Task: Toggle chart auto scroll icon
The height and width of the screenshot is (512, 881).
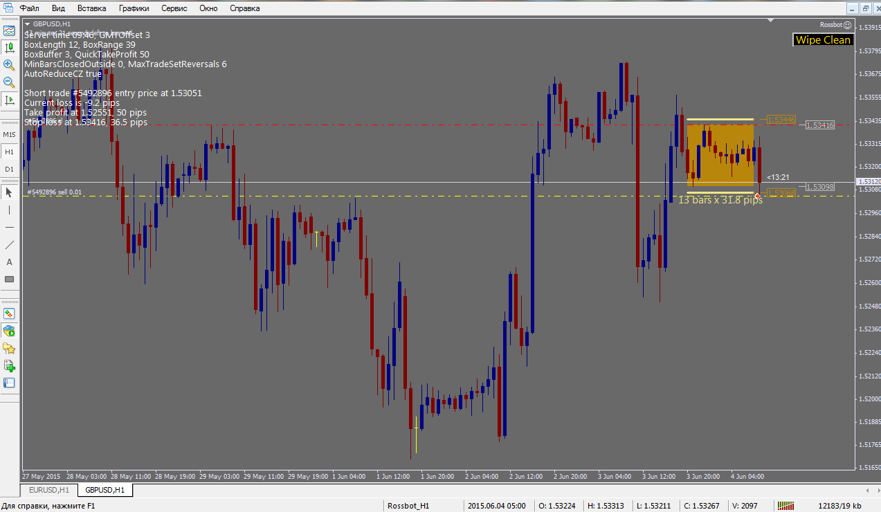Action: [9, 100]
